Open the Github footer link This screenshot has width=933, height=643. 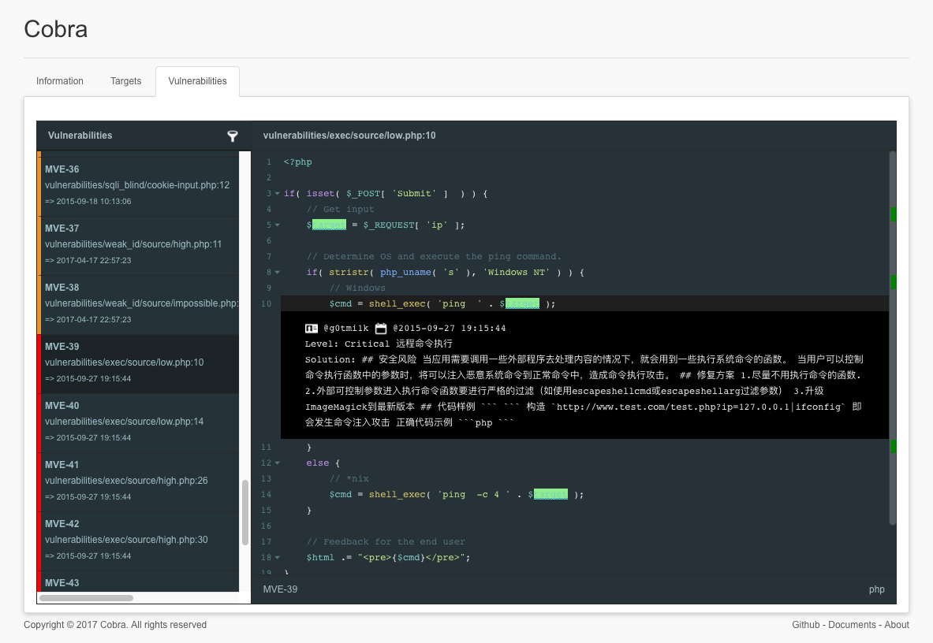[x=806, y=625]
